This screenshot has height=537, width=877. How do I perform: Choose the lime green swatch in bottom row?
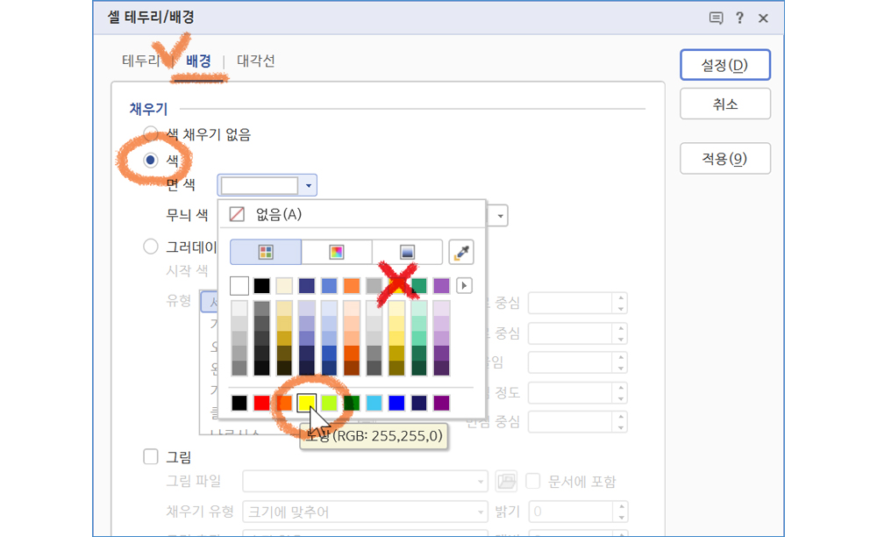click(329, 403)
